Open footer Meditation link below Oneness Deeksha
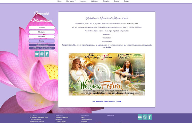This screenshot has width=192, height=123. coord(59,119)
